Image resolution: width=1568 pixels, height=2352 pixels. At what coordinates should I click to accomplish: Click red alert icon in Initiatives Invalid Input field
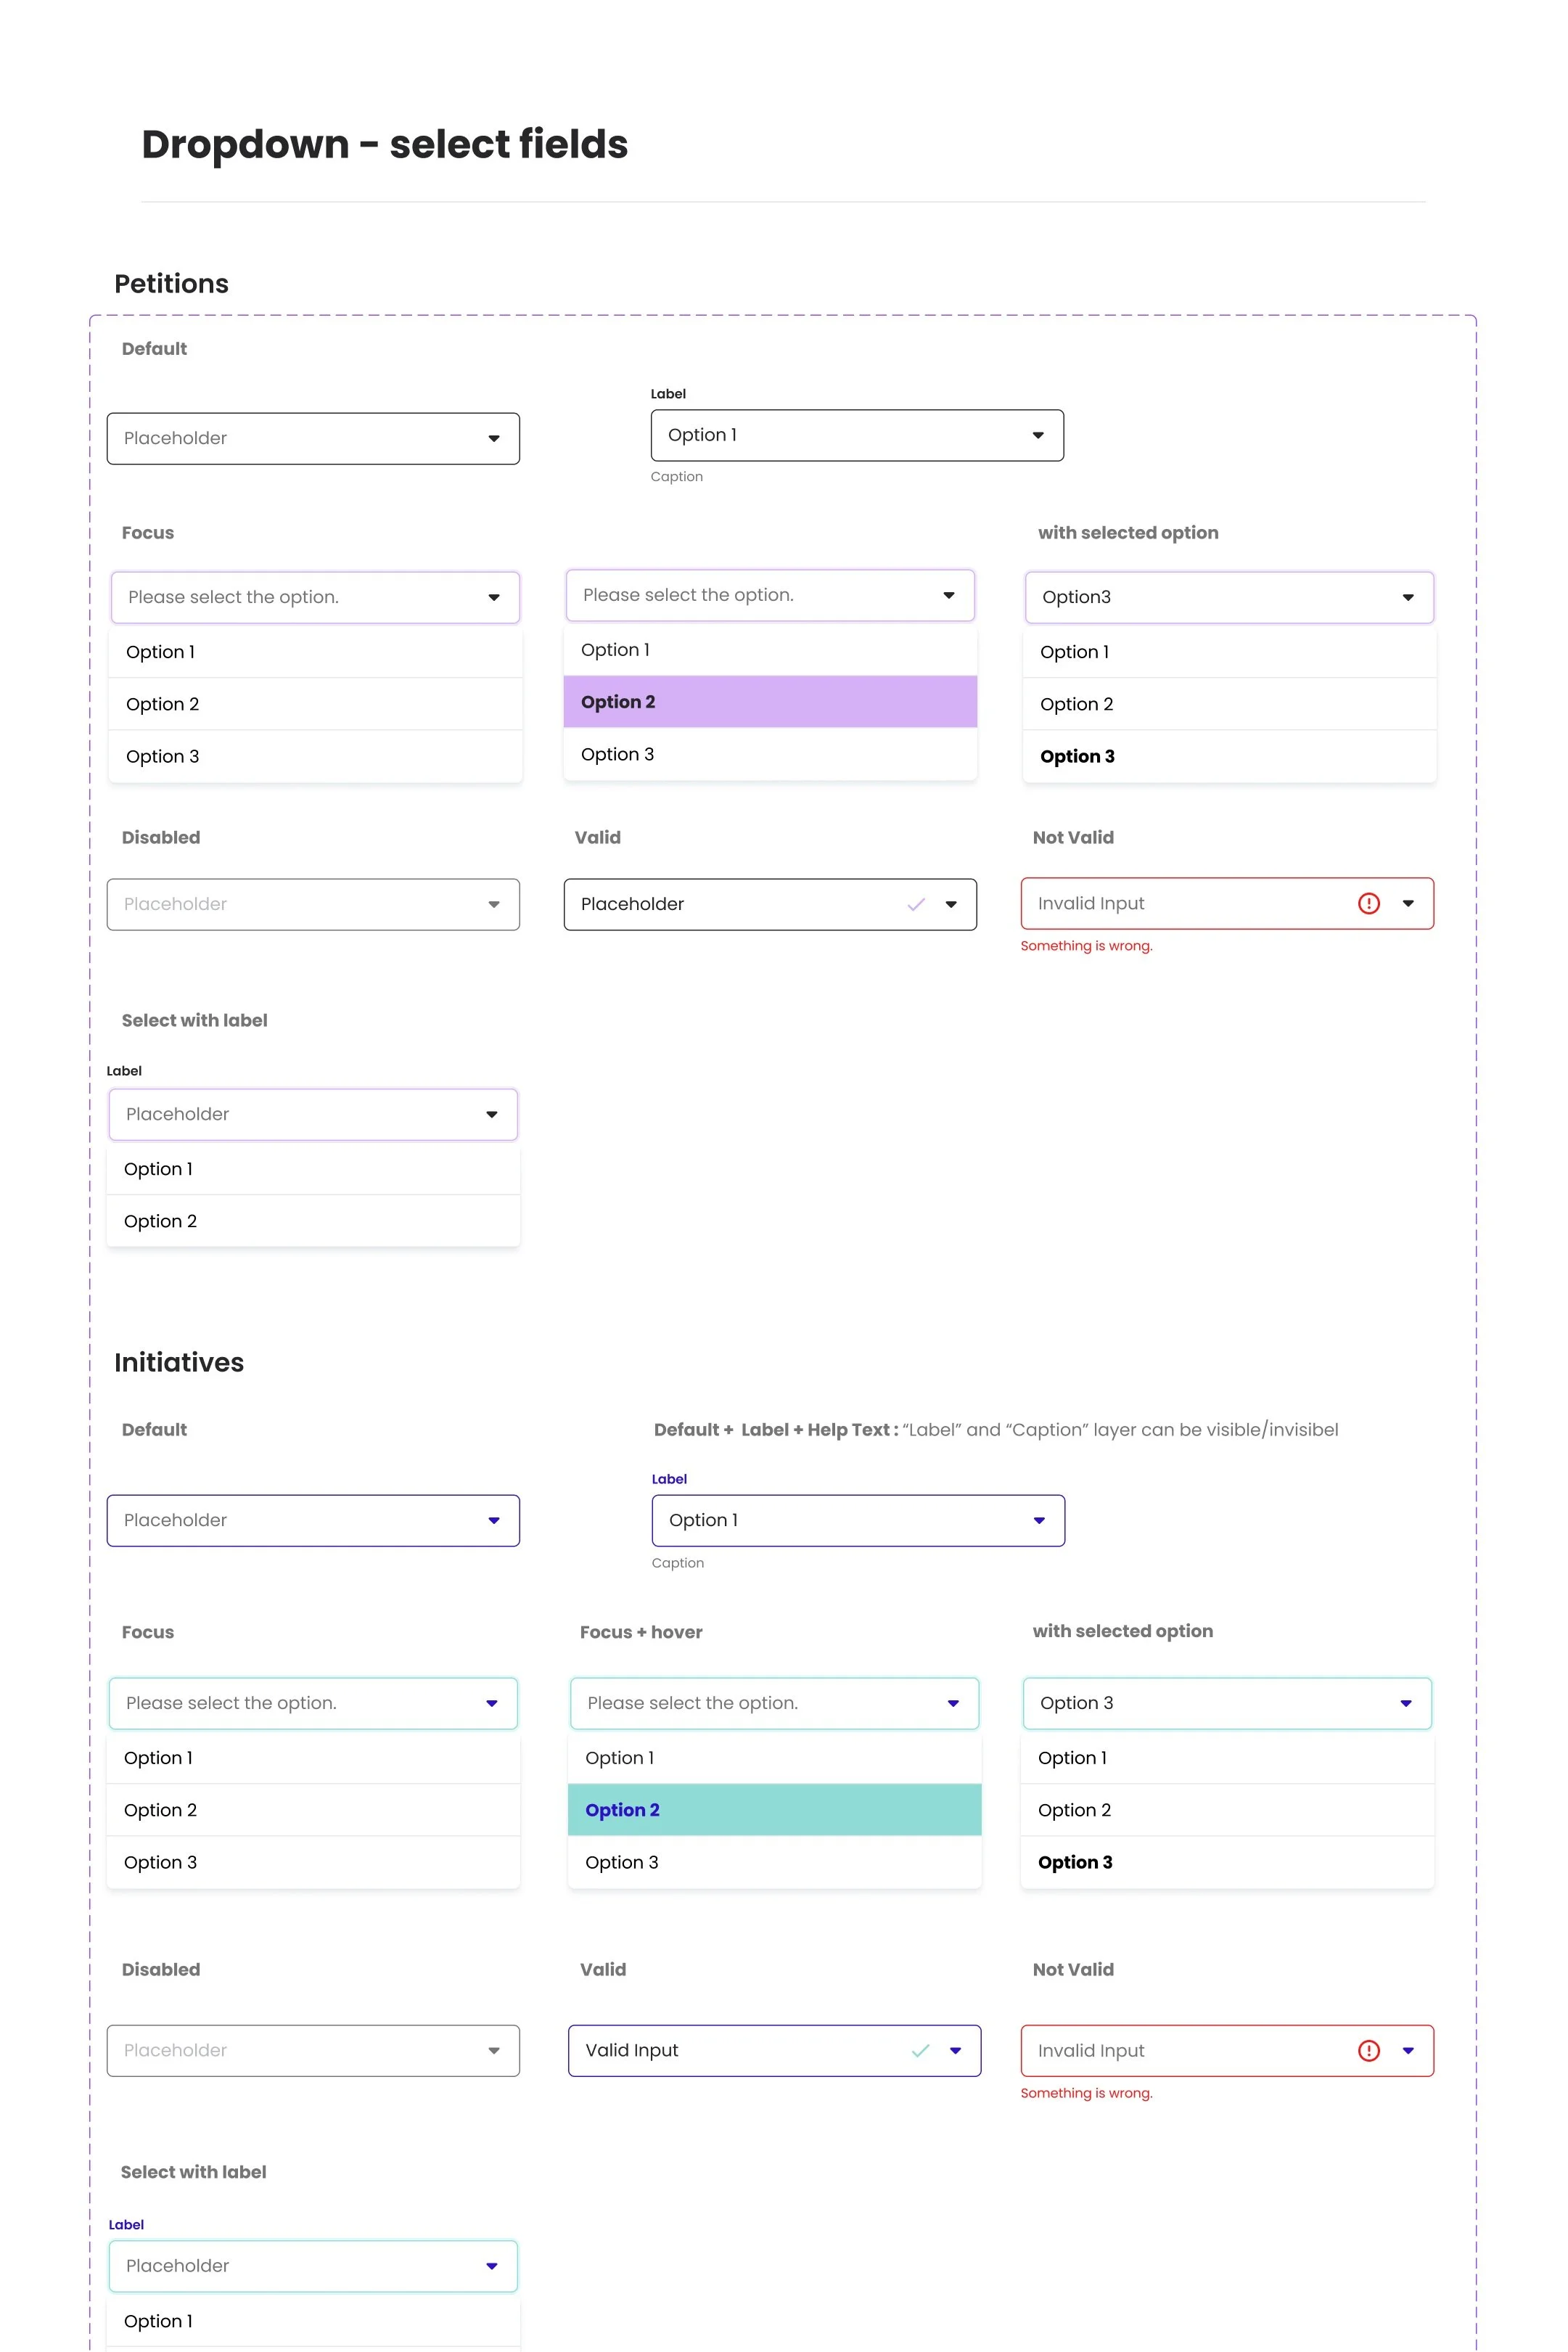click(x=1368, y=2050)
